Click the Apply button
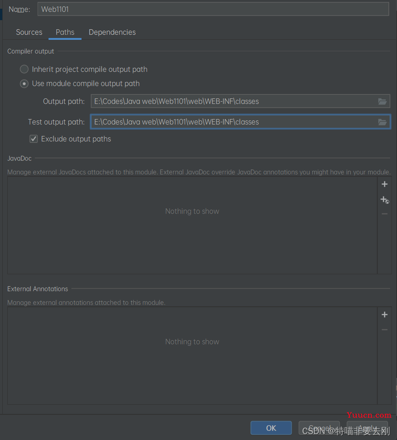This screenshot has height=440, width=397. click(367, 428)
